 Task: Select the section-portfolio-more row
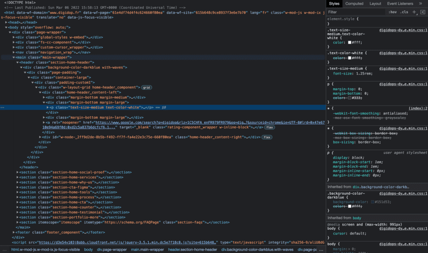click(x=163, y=217)
